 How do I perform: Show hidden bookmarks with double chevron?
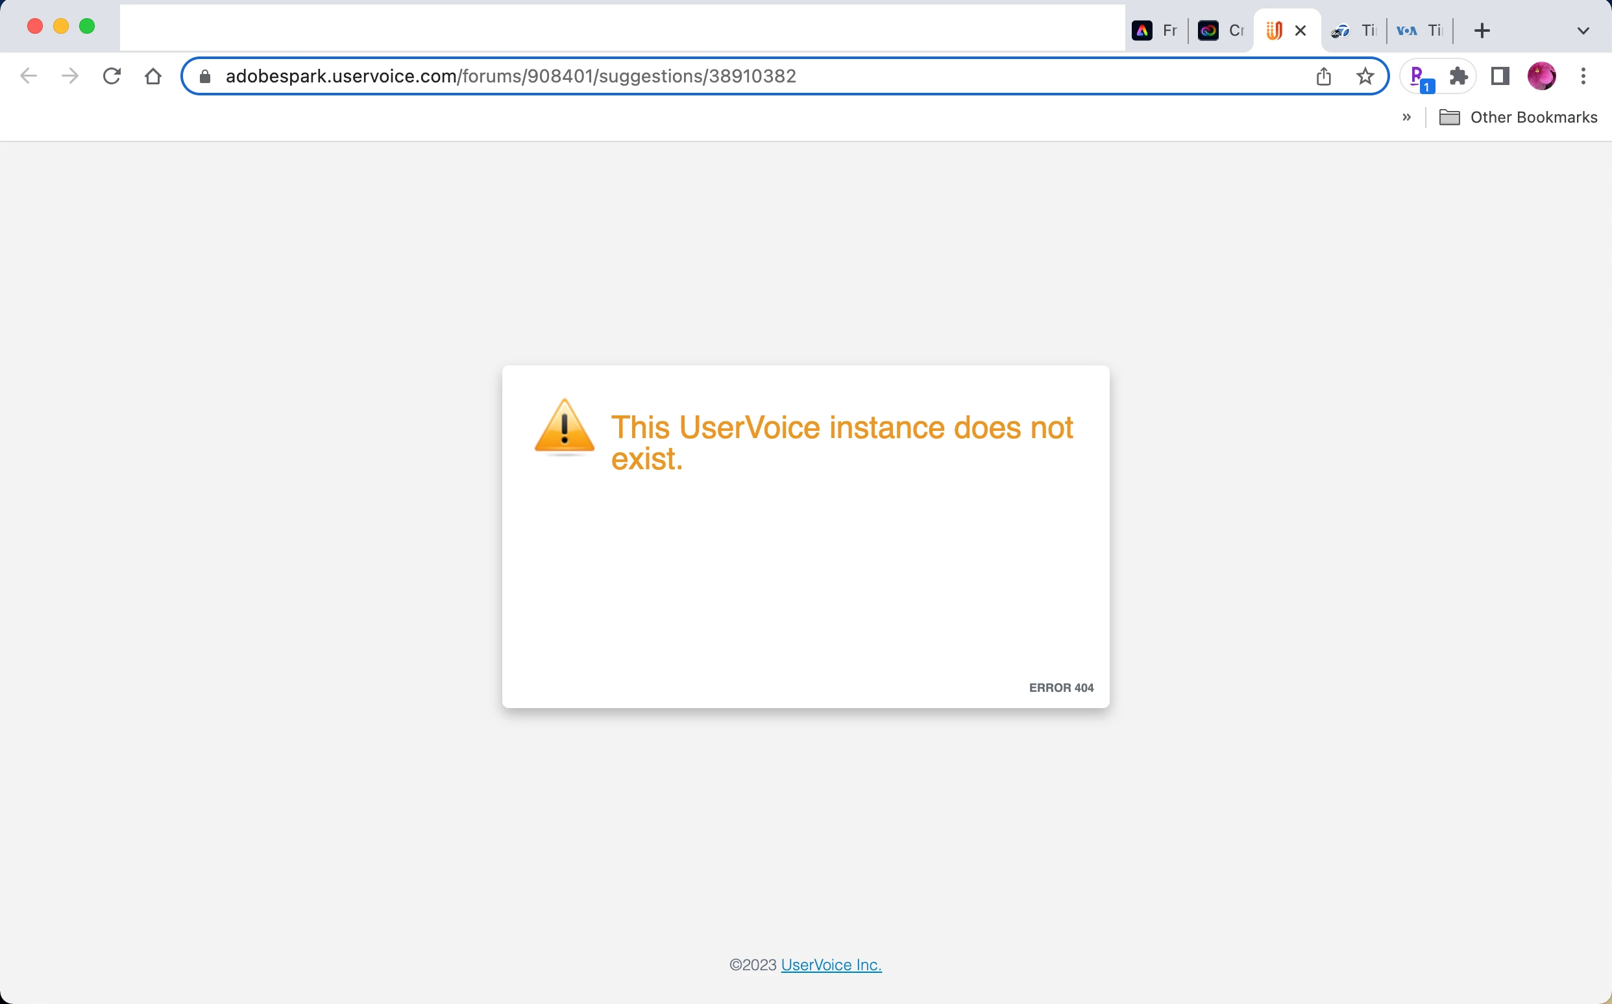[x=1406, y=117]
